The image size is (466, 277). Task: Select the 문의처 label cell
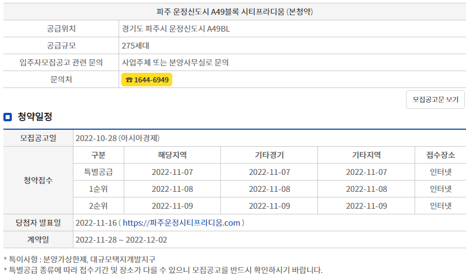61,80
